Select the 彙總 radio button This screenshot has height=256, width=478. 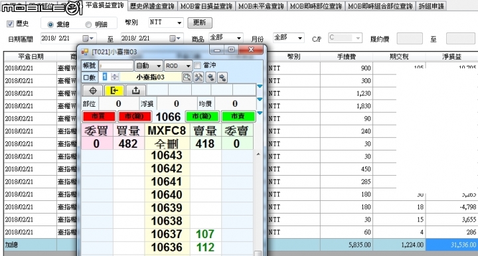click(50, 25)
